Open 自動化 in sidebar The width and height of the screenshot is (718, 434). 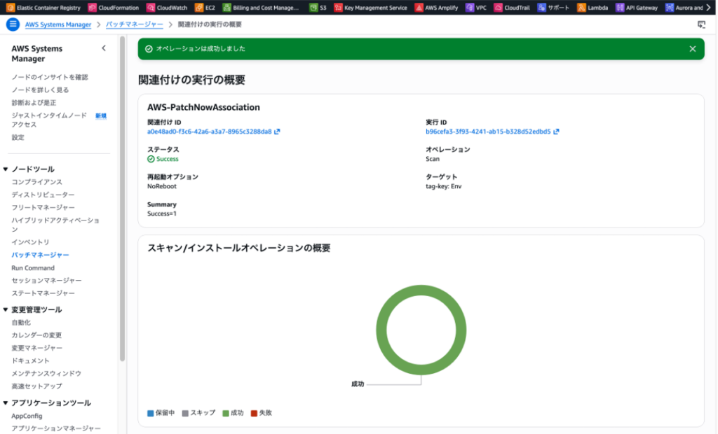[21, 323]
